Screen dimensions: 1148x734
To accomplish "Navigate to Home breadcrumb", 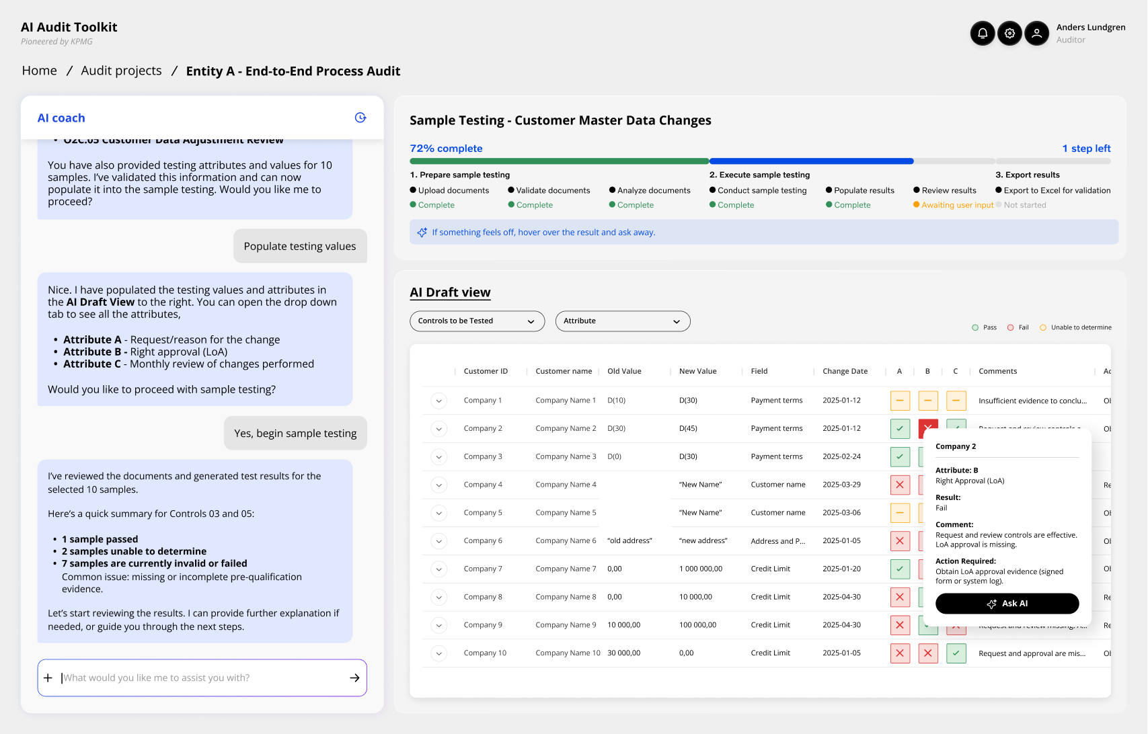I will 39,71.
